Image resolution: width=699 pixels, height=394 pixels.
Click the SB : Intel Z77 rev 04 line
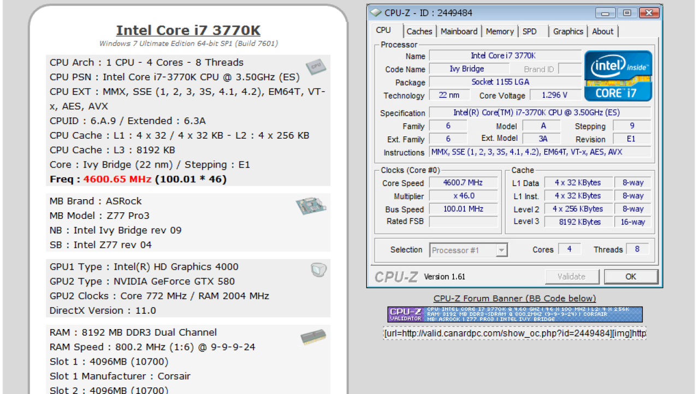(100, 245)
